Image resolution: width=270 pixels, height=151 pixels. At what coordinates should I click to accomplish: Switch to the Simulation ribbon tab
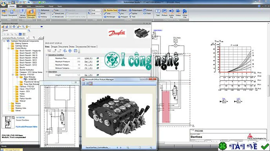pyautogui.click(x=40, y=6)
